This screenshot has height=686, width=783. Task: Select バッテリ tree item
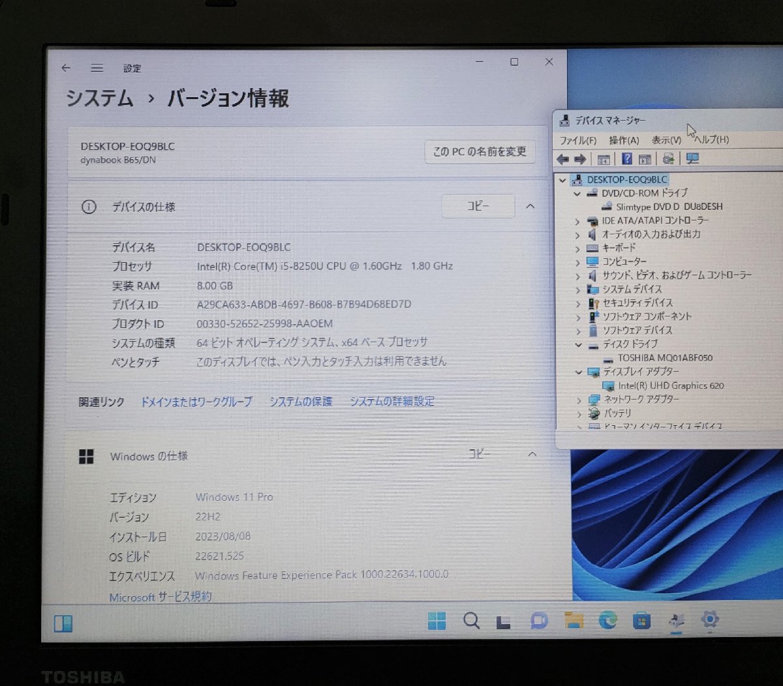coord(617,413)
